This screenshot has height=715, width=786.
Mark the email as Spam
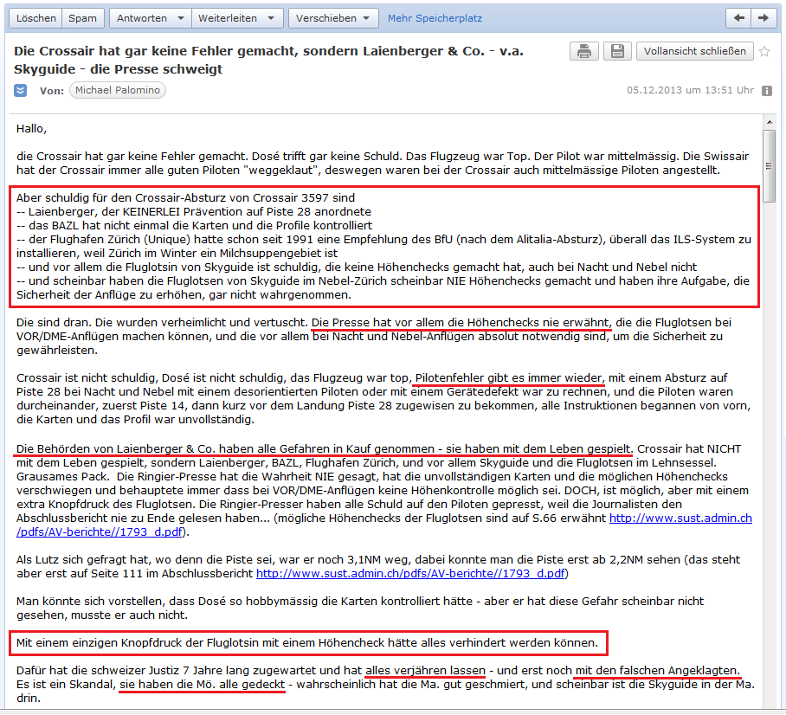click(x=83, y=18)
